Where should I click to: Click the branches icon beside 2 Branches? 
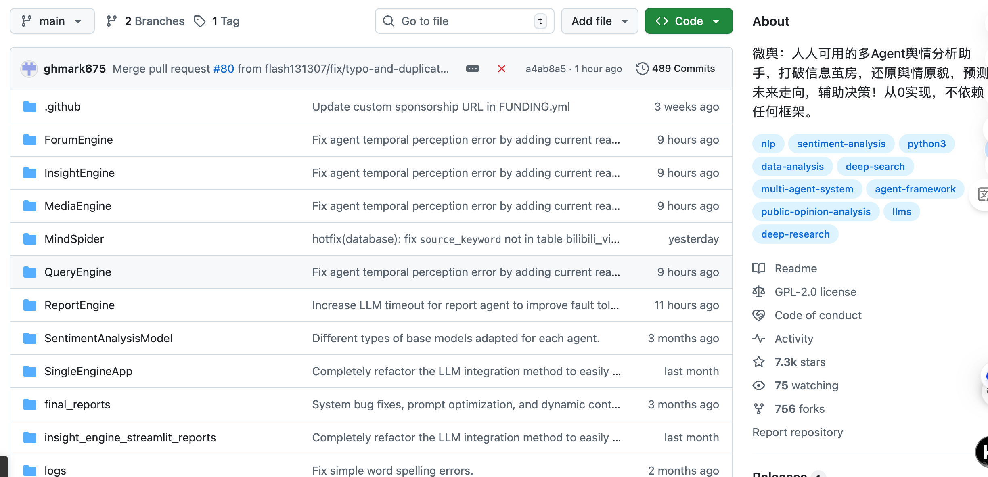(x=112, y=21)
